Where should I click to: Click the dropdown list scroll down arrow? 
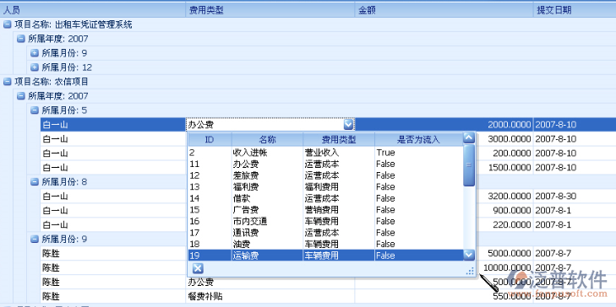click(469, 256)
